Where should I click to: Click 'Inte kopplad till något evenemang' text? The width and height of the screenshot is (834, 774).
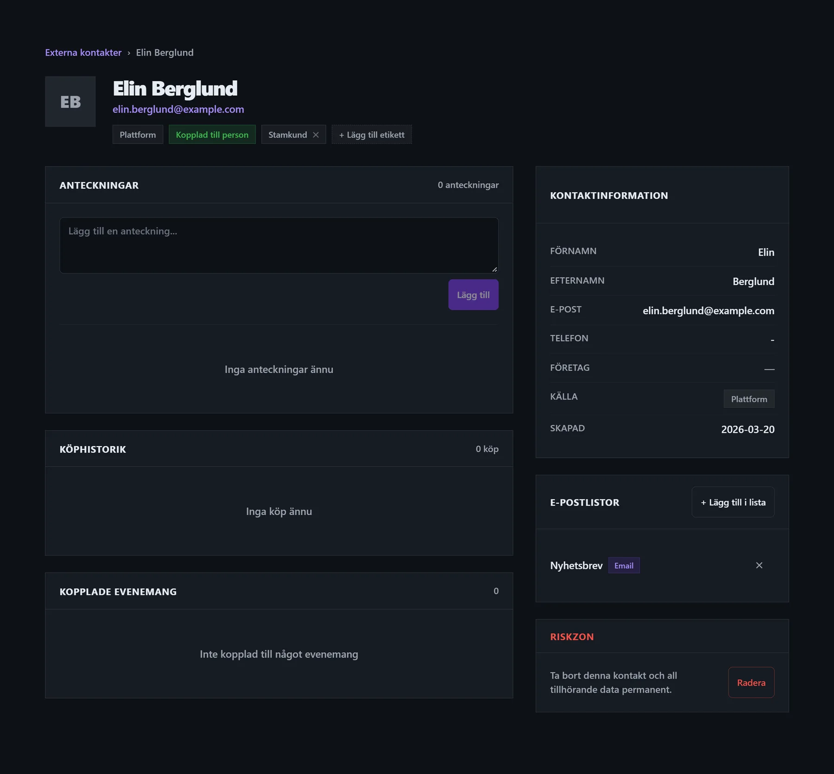(279, 654)
